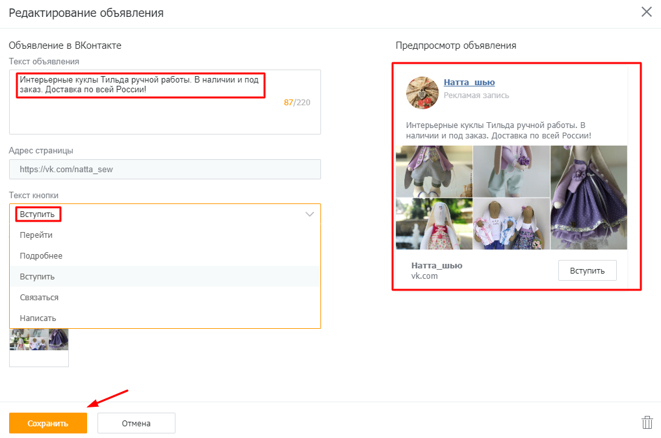The image size is (661, 438).
Task: Click the Объявление в ВКонтакте heading
Action: pyautogui.click(x=65, y=45)
